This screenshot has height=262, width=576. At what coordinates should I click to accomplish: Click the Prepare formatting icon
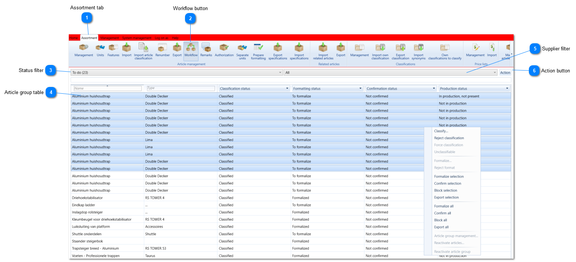[x=258, y=52]
